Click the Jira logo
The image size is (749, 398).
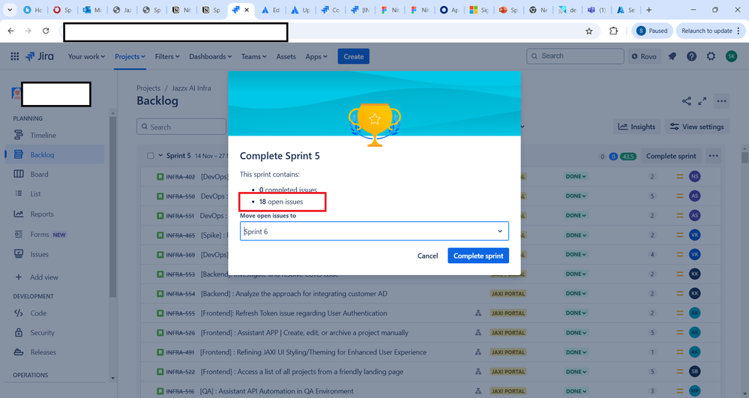pos(40,56)
